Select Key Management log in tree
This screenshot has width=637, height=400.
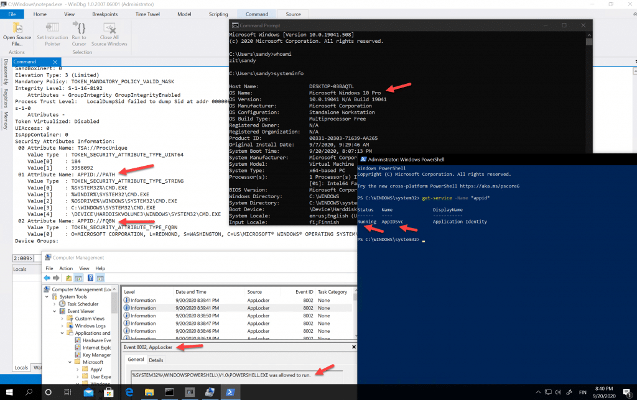pyautogui.click(x=93, y=355)
